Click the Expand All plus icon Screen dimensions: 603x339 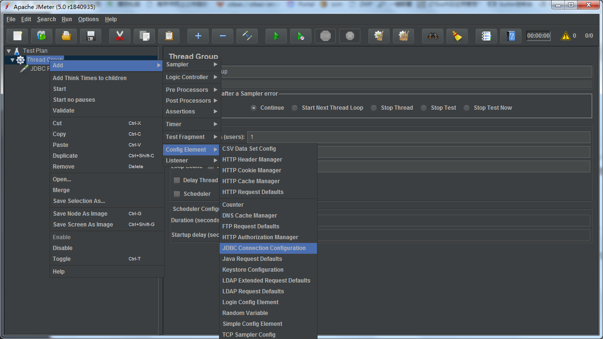(198, 36)
